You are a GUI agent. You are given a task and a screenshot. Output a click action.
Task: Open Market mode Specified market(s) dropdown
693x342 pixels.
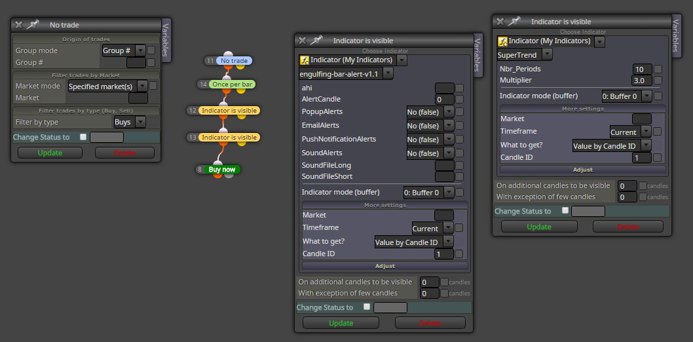pos(108,86)
